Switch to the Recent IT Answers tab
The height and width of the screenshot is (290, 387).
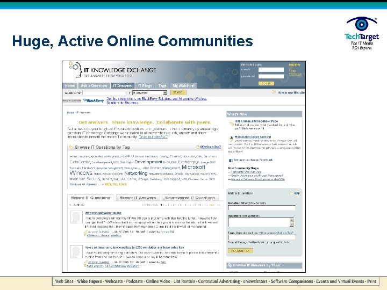pyautogui.click(x=138, y=198)
